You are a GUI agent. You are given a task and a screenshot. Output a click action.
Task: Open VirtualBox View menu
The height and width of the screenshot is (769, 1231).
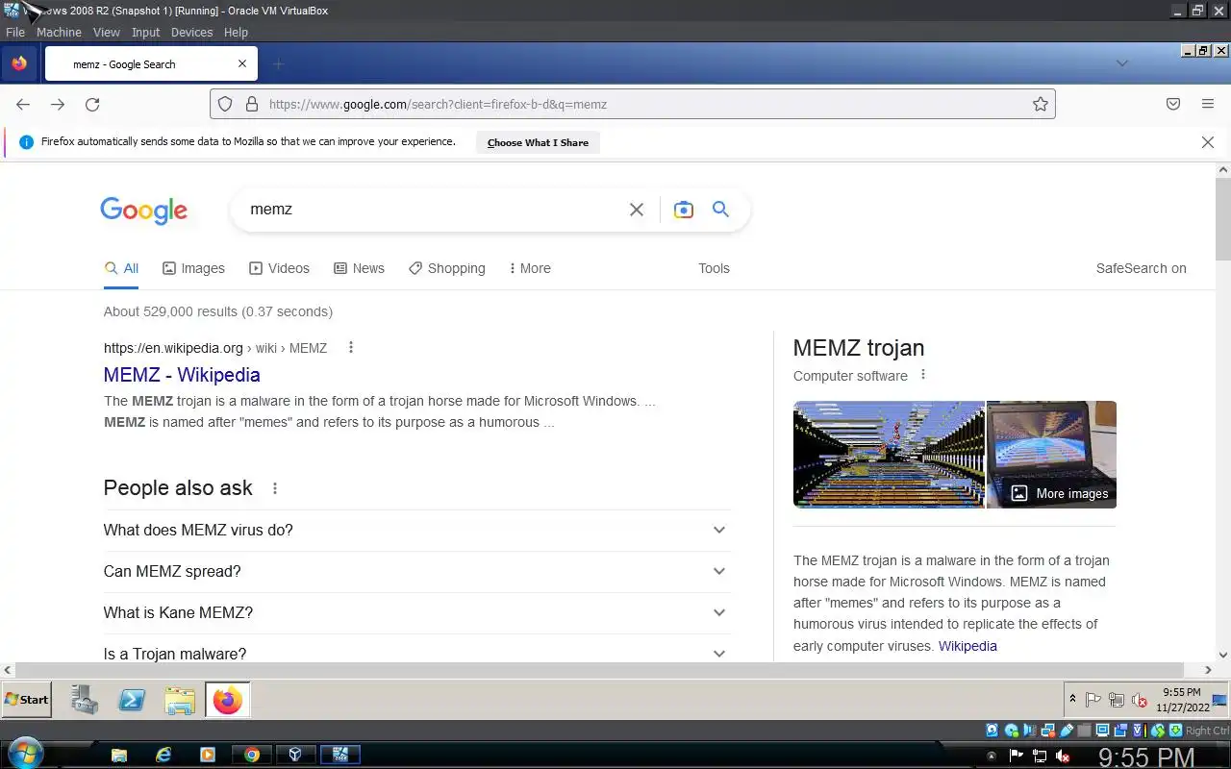coord(107,32)
